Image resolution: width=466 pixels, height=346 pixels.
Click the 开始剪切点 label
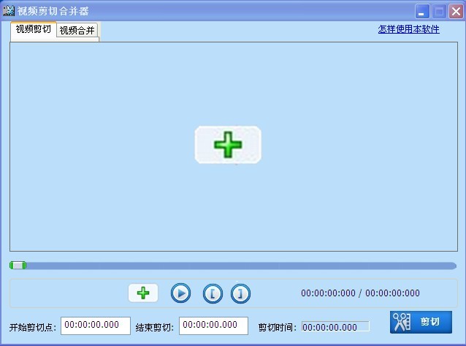(x=33, y=328)
